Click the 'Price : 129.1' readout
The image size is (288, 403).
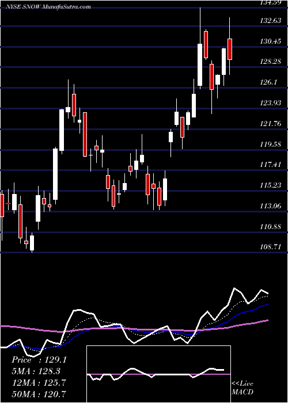[x=39, y=360]
